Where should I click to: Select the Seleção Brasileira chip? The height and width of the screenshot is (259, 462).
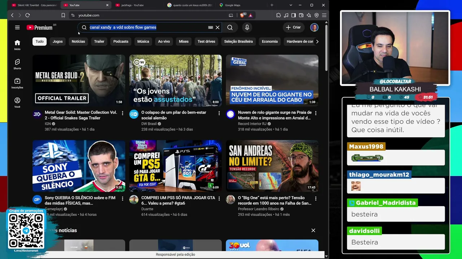click(239, 41)
